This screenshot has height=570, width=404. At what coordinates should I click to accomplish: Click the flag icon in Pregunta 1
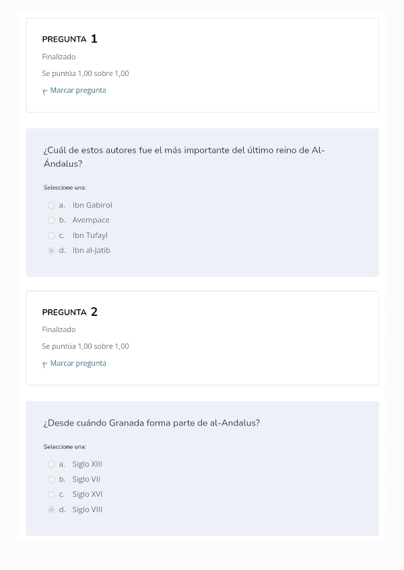pos(44,91)
